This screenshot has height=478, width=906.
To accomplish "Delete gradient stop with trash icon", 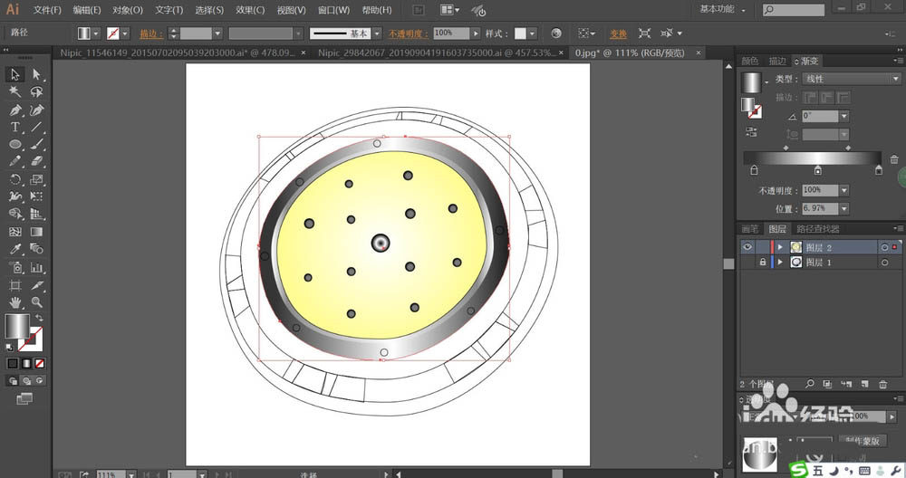I will [894, 160].
